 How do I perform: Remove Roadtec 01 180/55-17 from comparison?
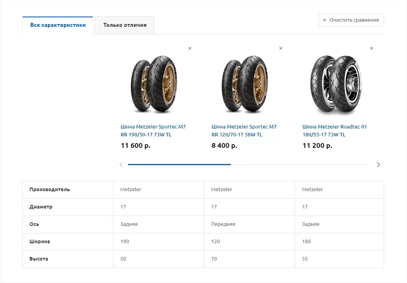[x=371, y=48]
